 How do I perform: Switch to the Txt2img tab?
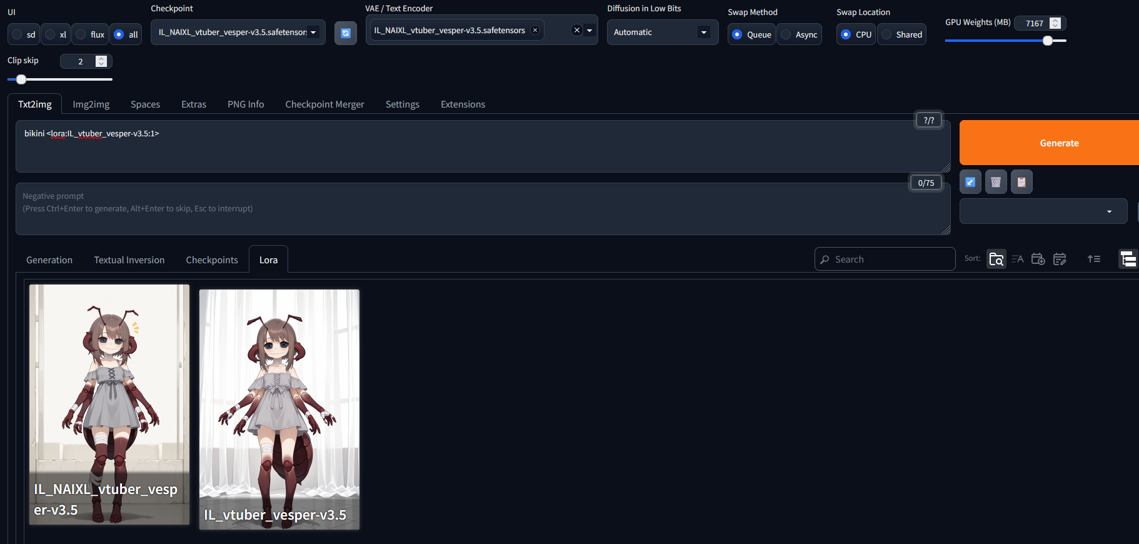(35, 104)
